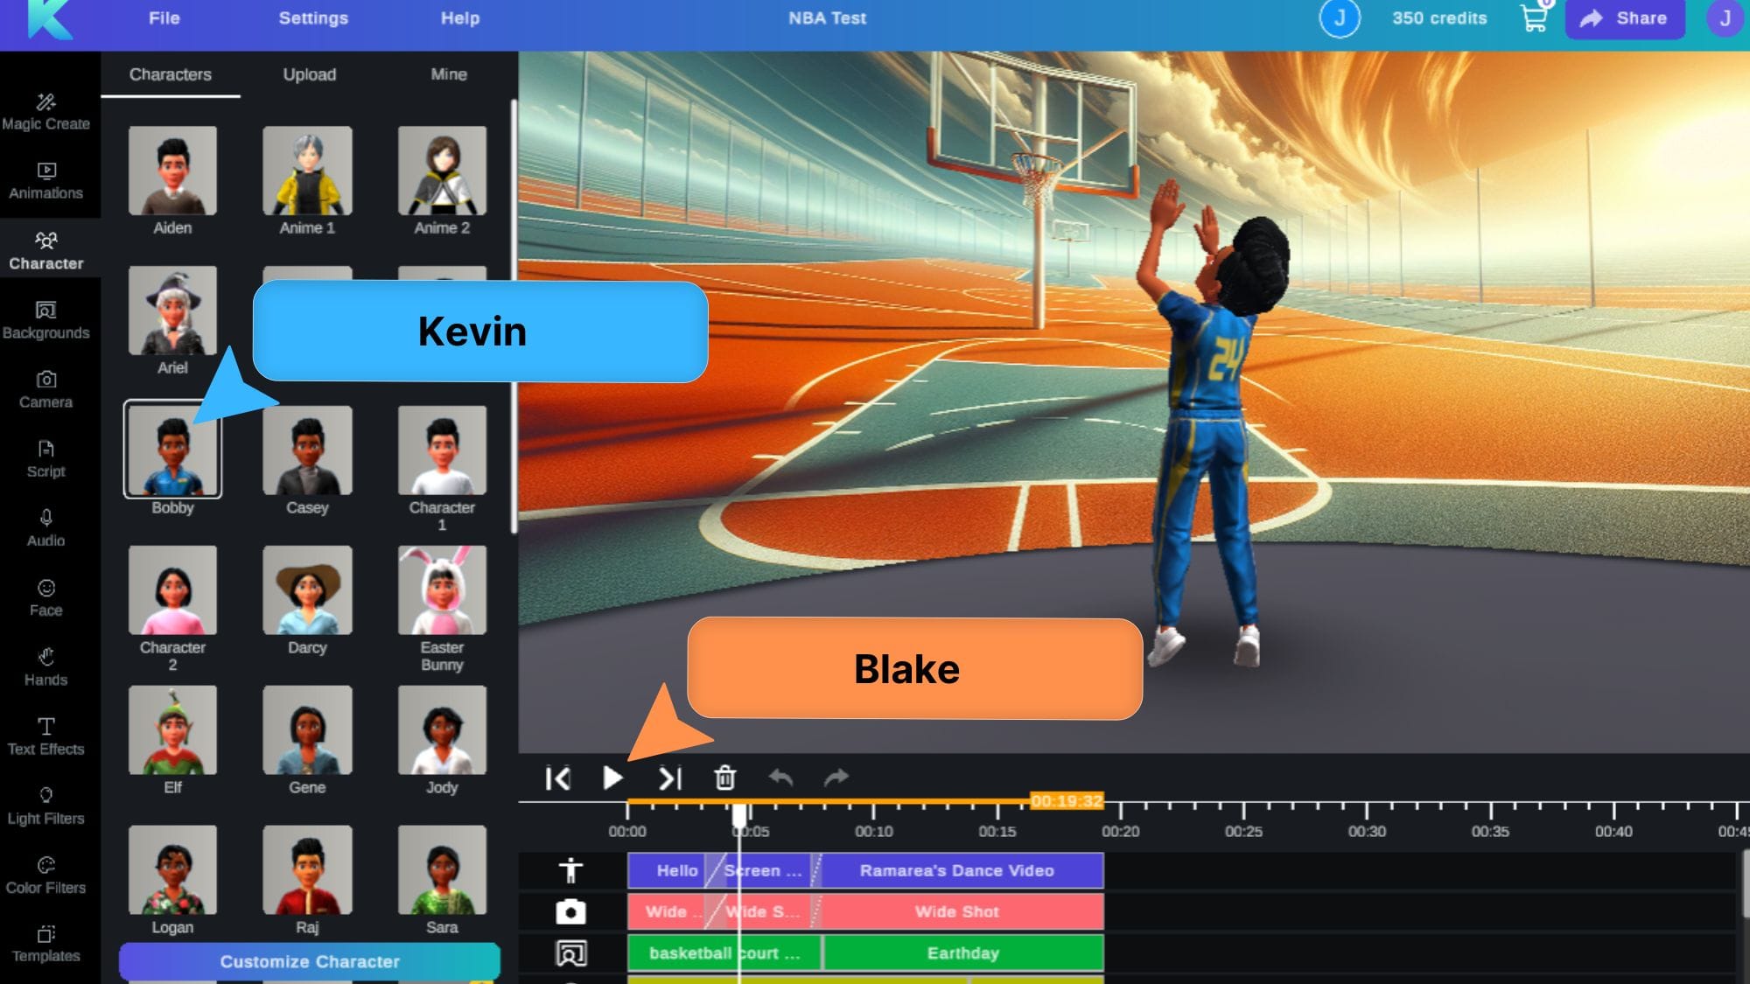This screenshot has height=984, width=1750.
Task: Click Customize Character button
Action: pyautogui.click(x=309, y=961)
